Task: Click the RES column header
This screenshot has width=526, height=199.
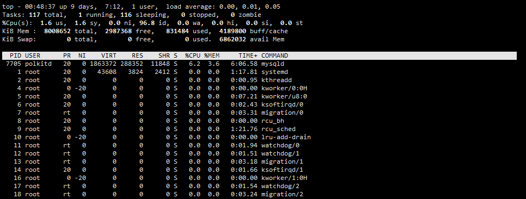Action: pyautogui.click(x=137, y=55)
